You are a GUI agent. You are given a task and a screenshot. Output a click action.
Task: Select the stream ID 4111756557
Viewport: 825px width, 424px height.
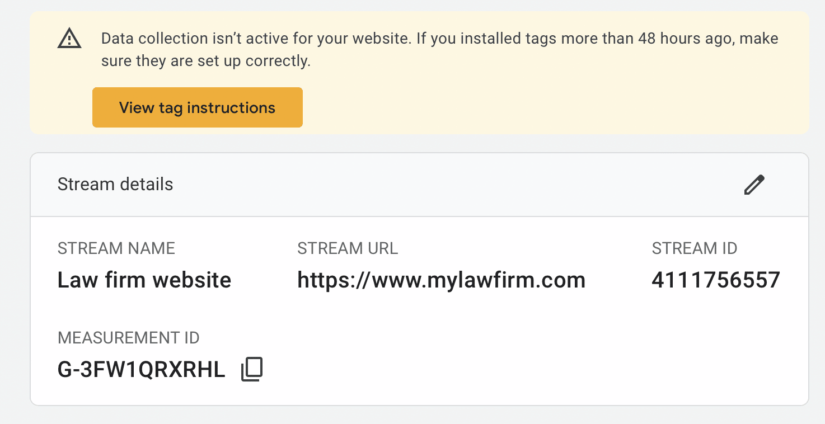[x=716, y=280]
